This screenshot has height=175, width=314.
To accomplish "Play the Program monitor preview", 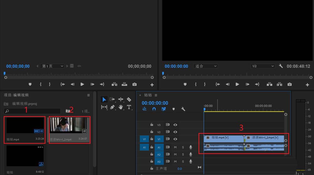I will click(237, 84).
